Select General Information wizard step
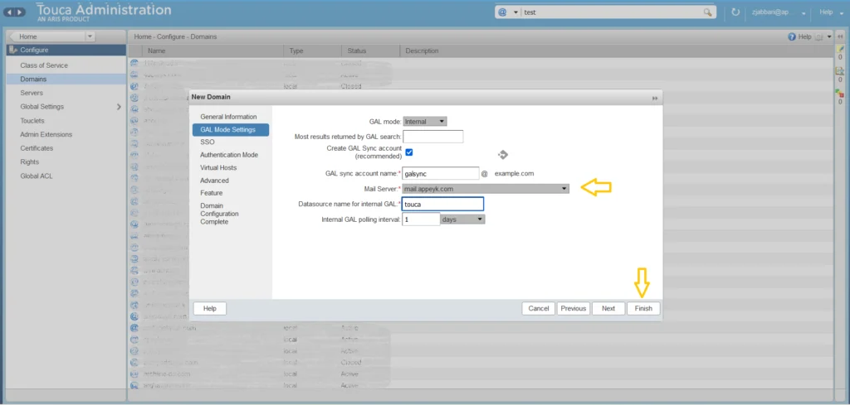Screen dimensions: 850x405 [229, 117]
